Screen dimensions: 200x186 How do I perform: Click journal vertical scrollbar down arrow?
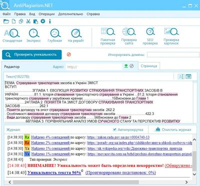coord(194,174)
